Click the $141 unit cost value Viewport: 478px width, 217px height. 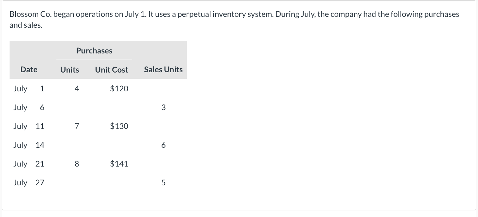tap(119, 164)
